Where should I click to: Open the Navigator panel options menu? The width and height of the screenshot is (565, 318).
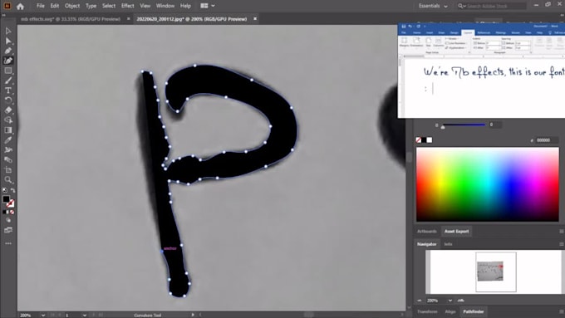[x=562, y=244]
